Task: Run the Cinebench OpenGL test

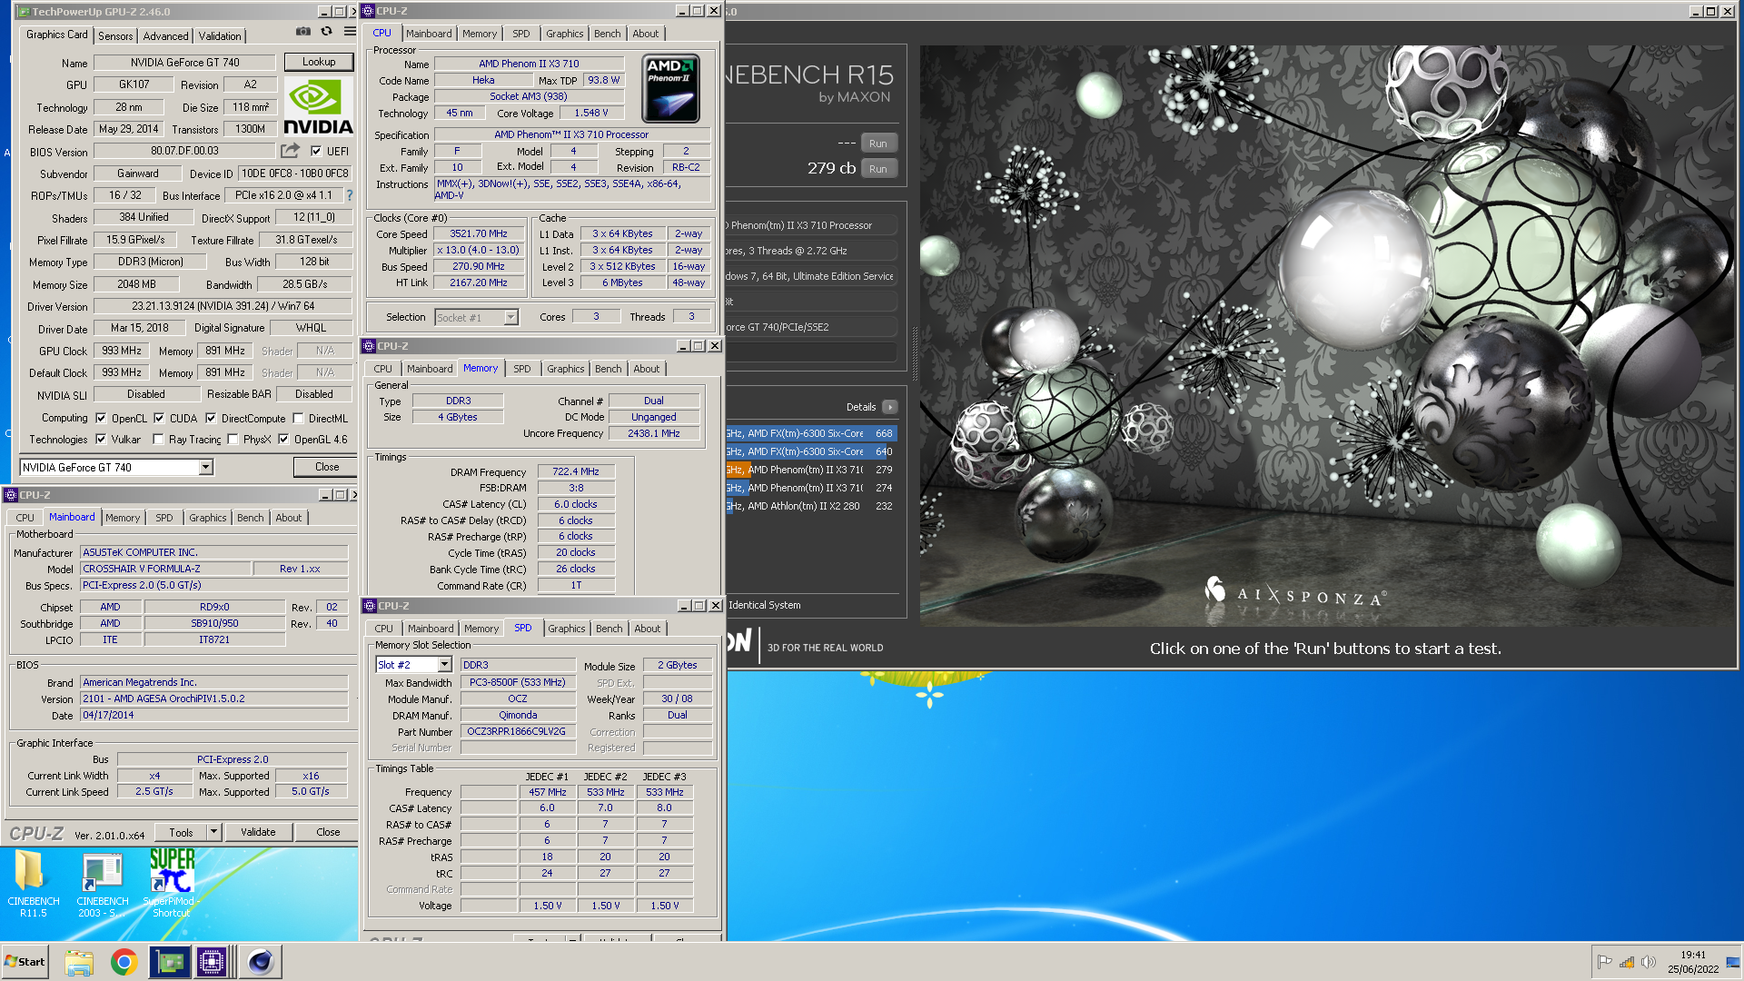Action: point(877,144)
